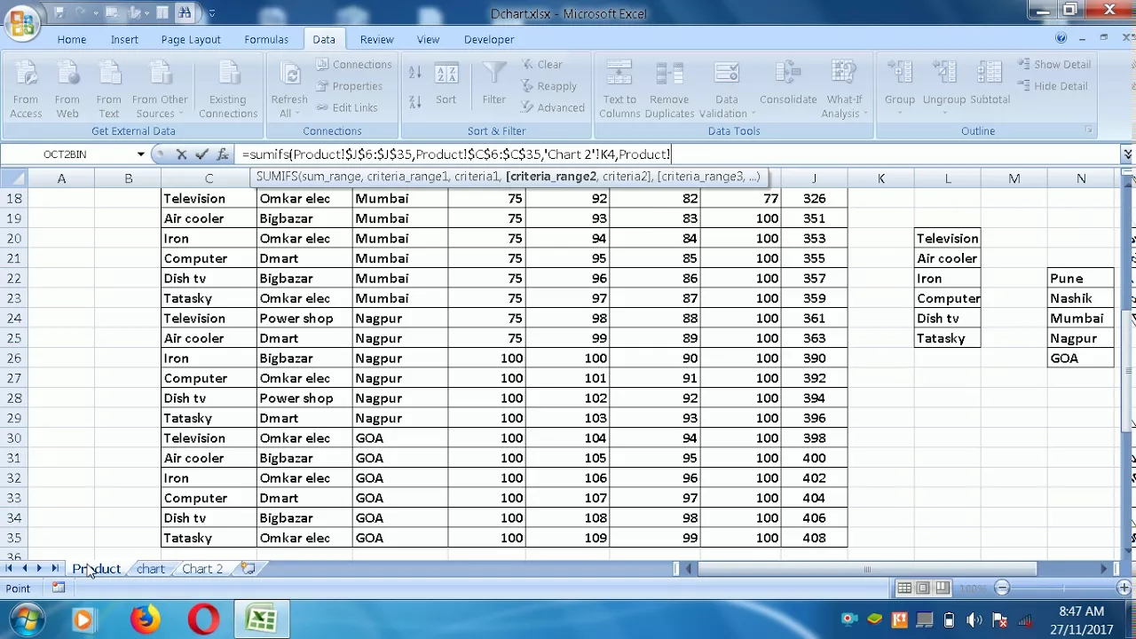The width and height of the screenshot is (1136, 639).
Task: Click the Excel taskbar icon
Action: click(x=261, y=619)
